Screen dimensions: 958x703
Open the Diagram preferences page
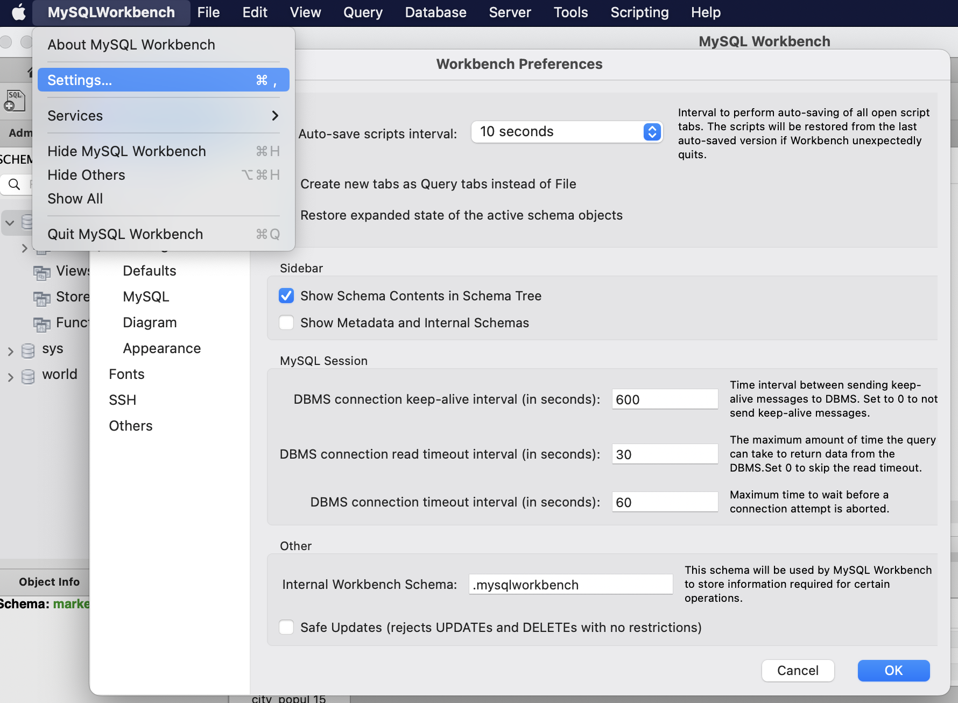click(x=150, y=322)
